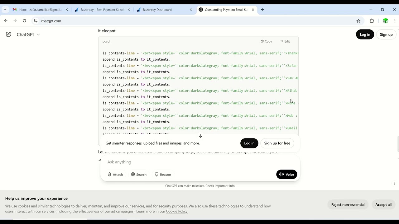Click Log in on the smarter responses banner
The image size is (399, 224).
tap(249, 143)
